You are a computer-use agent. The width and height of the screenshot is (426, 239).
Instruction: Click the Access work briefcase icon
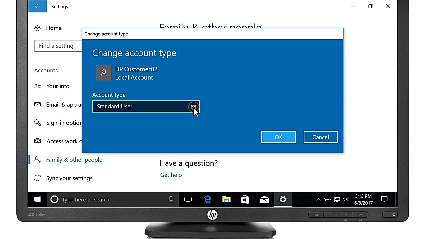tap(37, 141)
